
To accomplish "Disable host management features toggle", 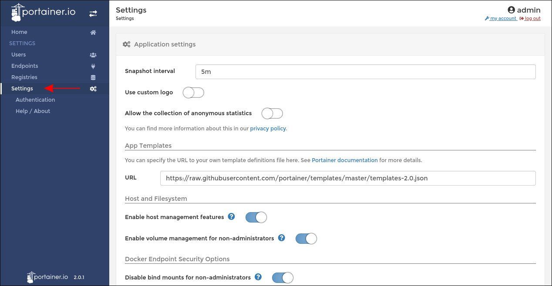I will 256,217.
